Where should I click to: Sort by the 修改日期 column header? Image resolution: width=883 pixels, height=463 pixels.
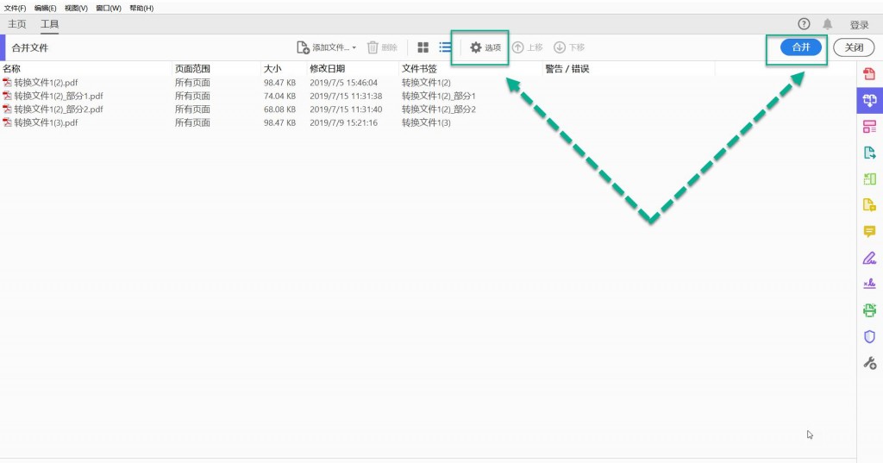(x=327, y=69)
